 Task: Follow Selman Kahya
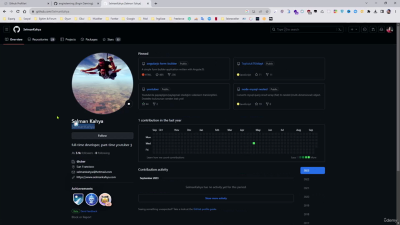102,136
